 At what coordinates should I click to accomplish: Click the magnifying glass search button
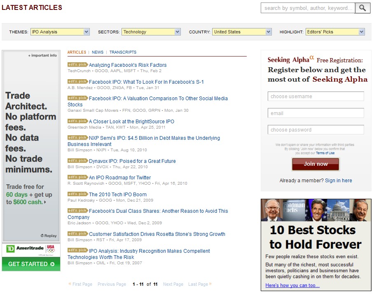pos(362,8)
